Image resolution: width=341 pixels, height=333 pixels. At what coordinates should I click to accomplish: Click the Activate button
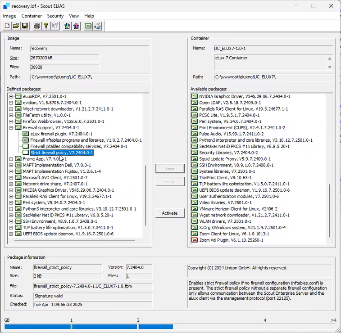(170, 213)
